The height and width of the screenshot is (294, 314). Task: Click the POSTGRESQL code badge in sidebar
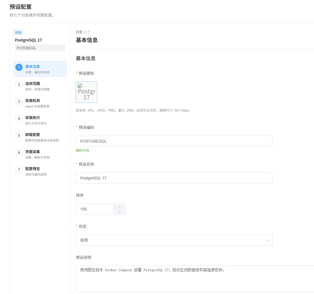click(x=40, y=48)
